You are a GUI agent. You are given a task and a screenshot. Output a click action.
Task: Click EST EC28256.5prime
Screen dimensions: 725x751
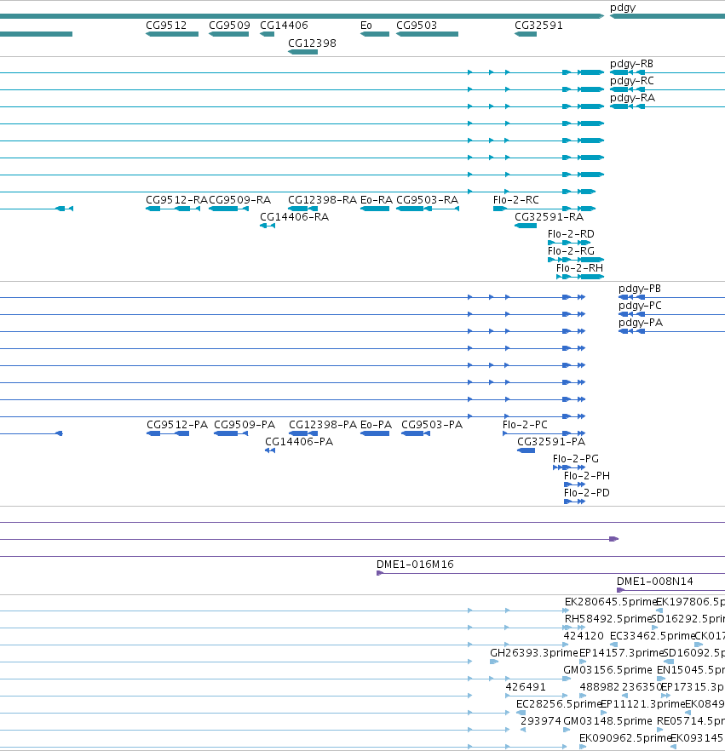521,713
